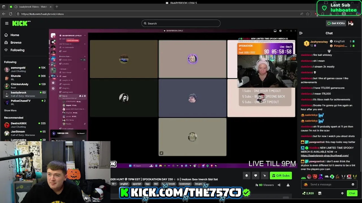Click the notification bell icon under the stream
Image resolution: width=362 pixels, height=203 pixels.
click(246, 176)
